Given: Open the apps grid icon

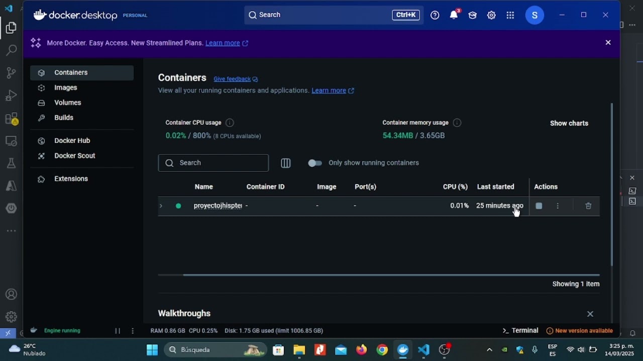Looking at the screenshot, I should 510,16.
